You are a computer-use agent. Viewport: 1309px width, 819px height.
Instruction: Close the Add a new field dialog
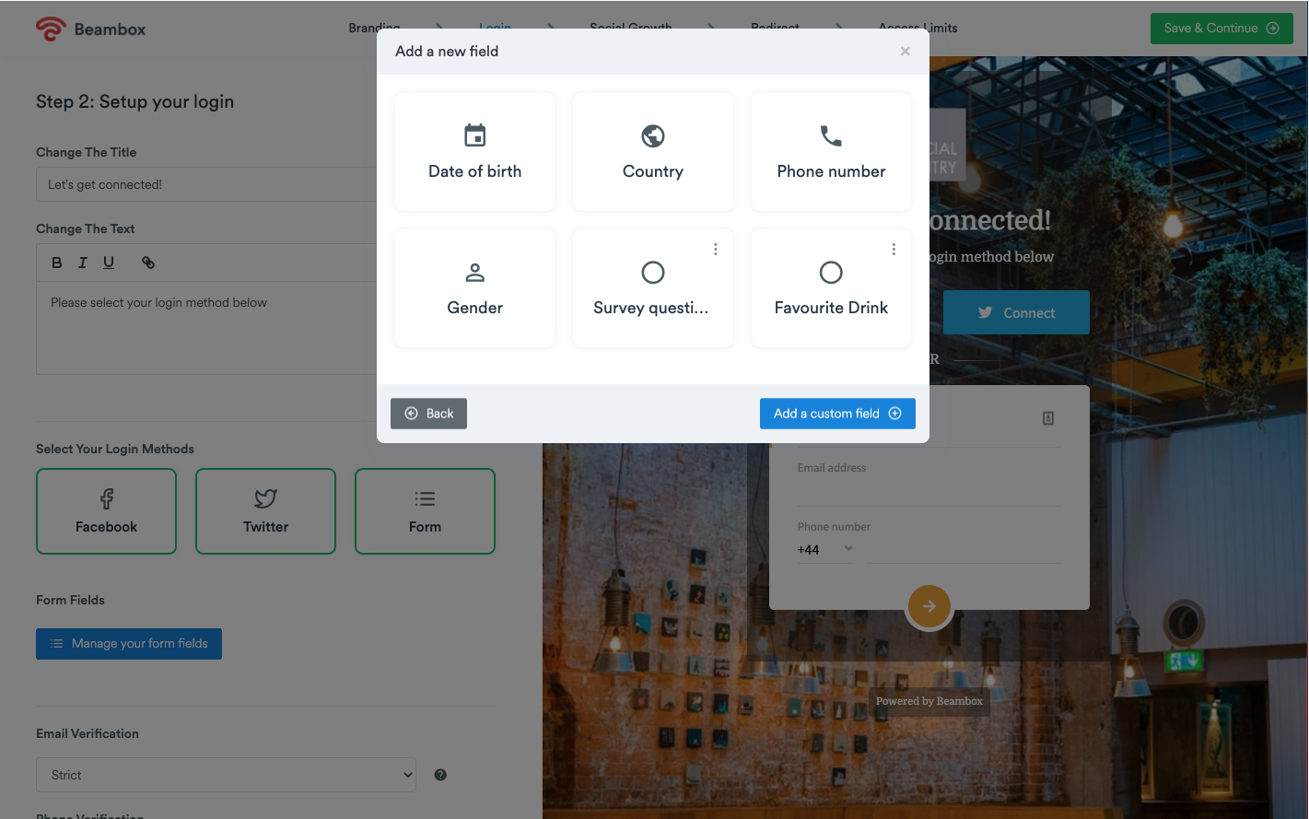pyautogui.click(x=905, y=52)
